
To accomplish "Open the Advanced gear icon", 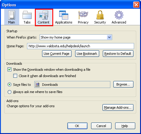I will [x=119, y=15].
